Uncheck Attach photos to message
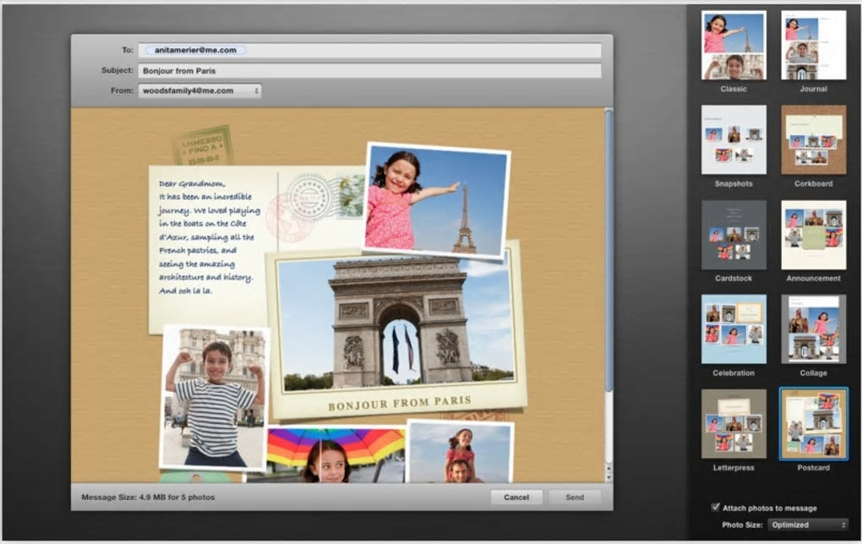 (x=715, y=507)
